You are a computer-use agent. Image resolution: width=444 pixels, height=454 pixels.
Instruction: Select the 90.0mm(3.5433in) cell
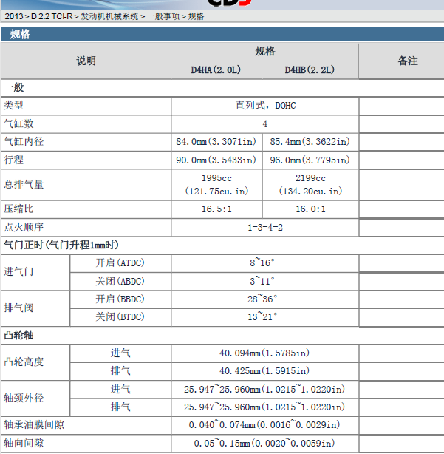click(x=216, y=160)
